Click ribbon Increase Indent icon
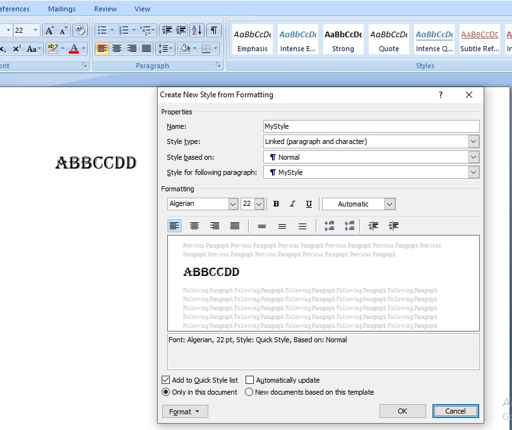 click(x=181, y=31)
